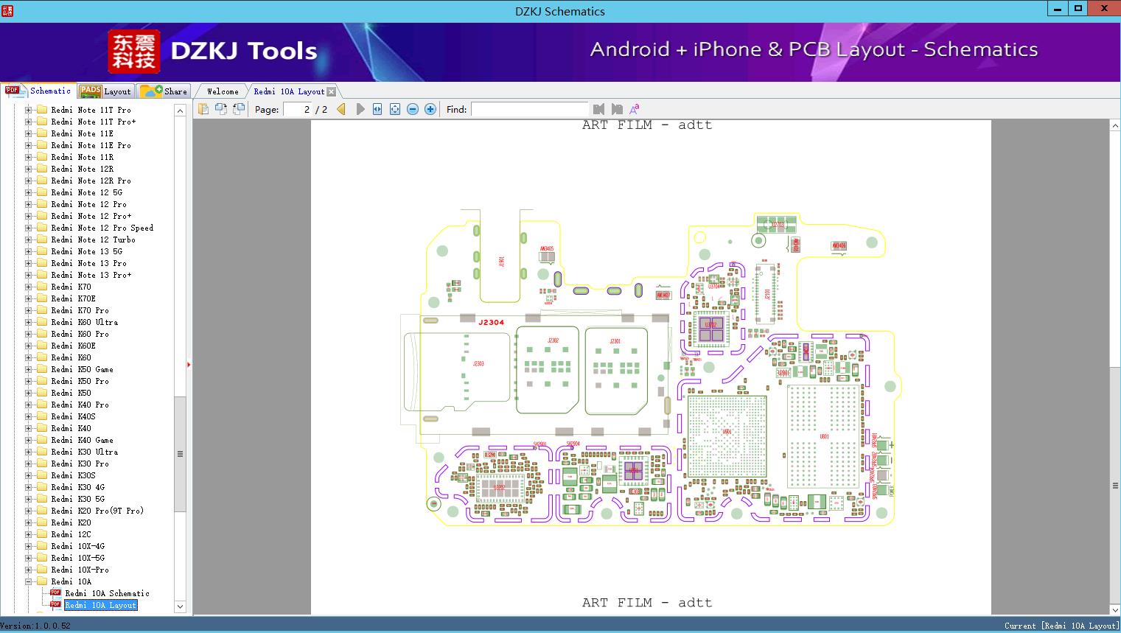This screenshot has width=1121, height=633.
Task: Zoom in with the plus icon
Action: coord(430,109)
